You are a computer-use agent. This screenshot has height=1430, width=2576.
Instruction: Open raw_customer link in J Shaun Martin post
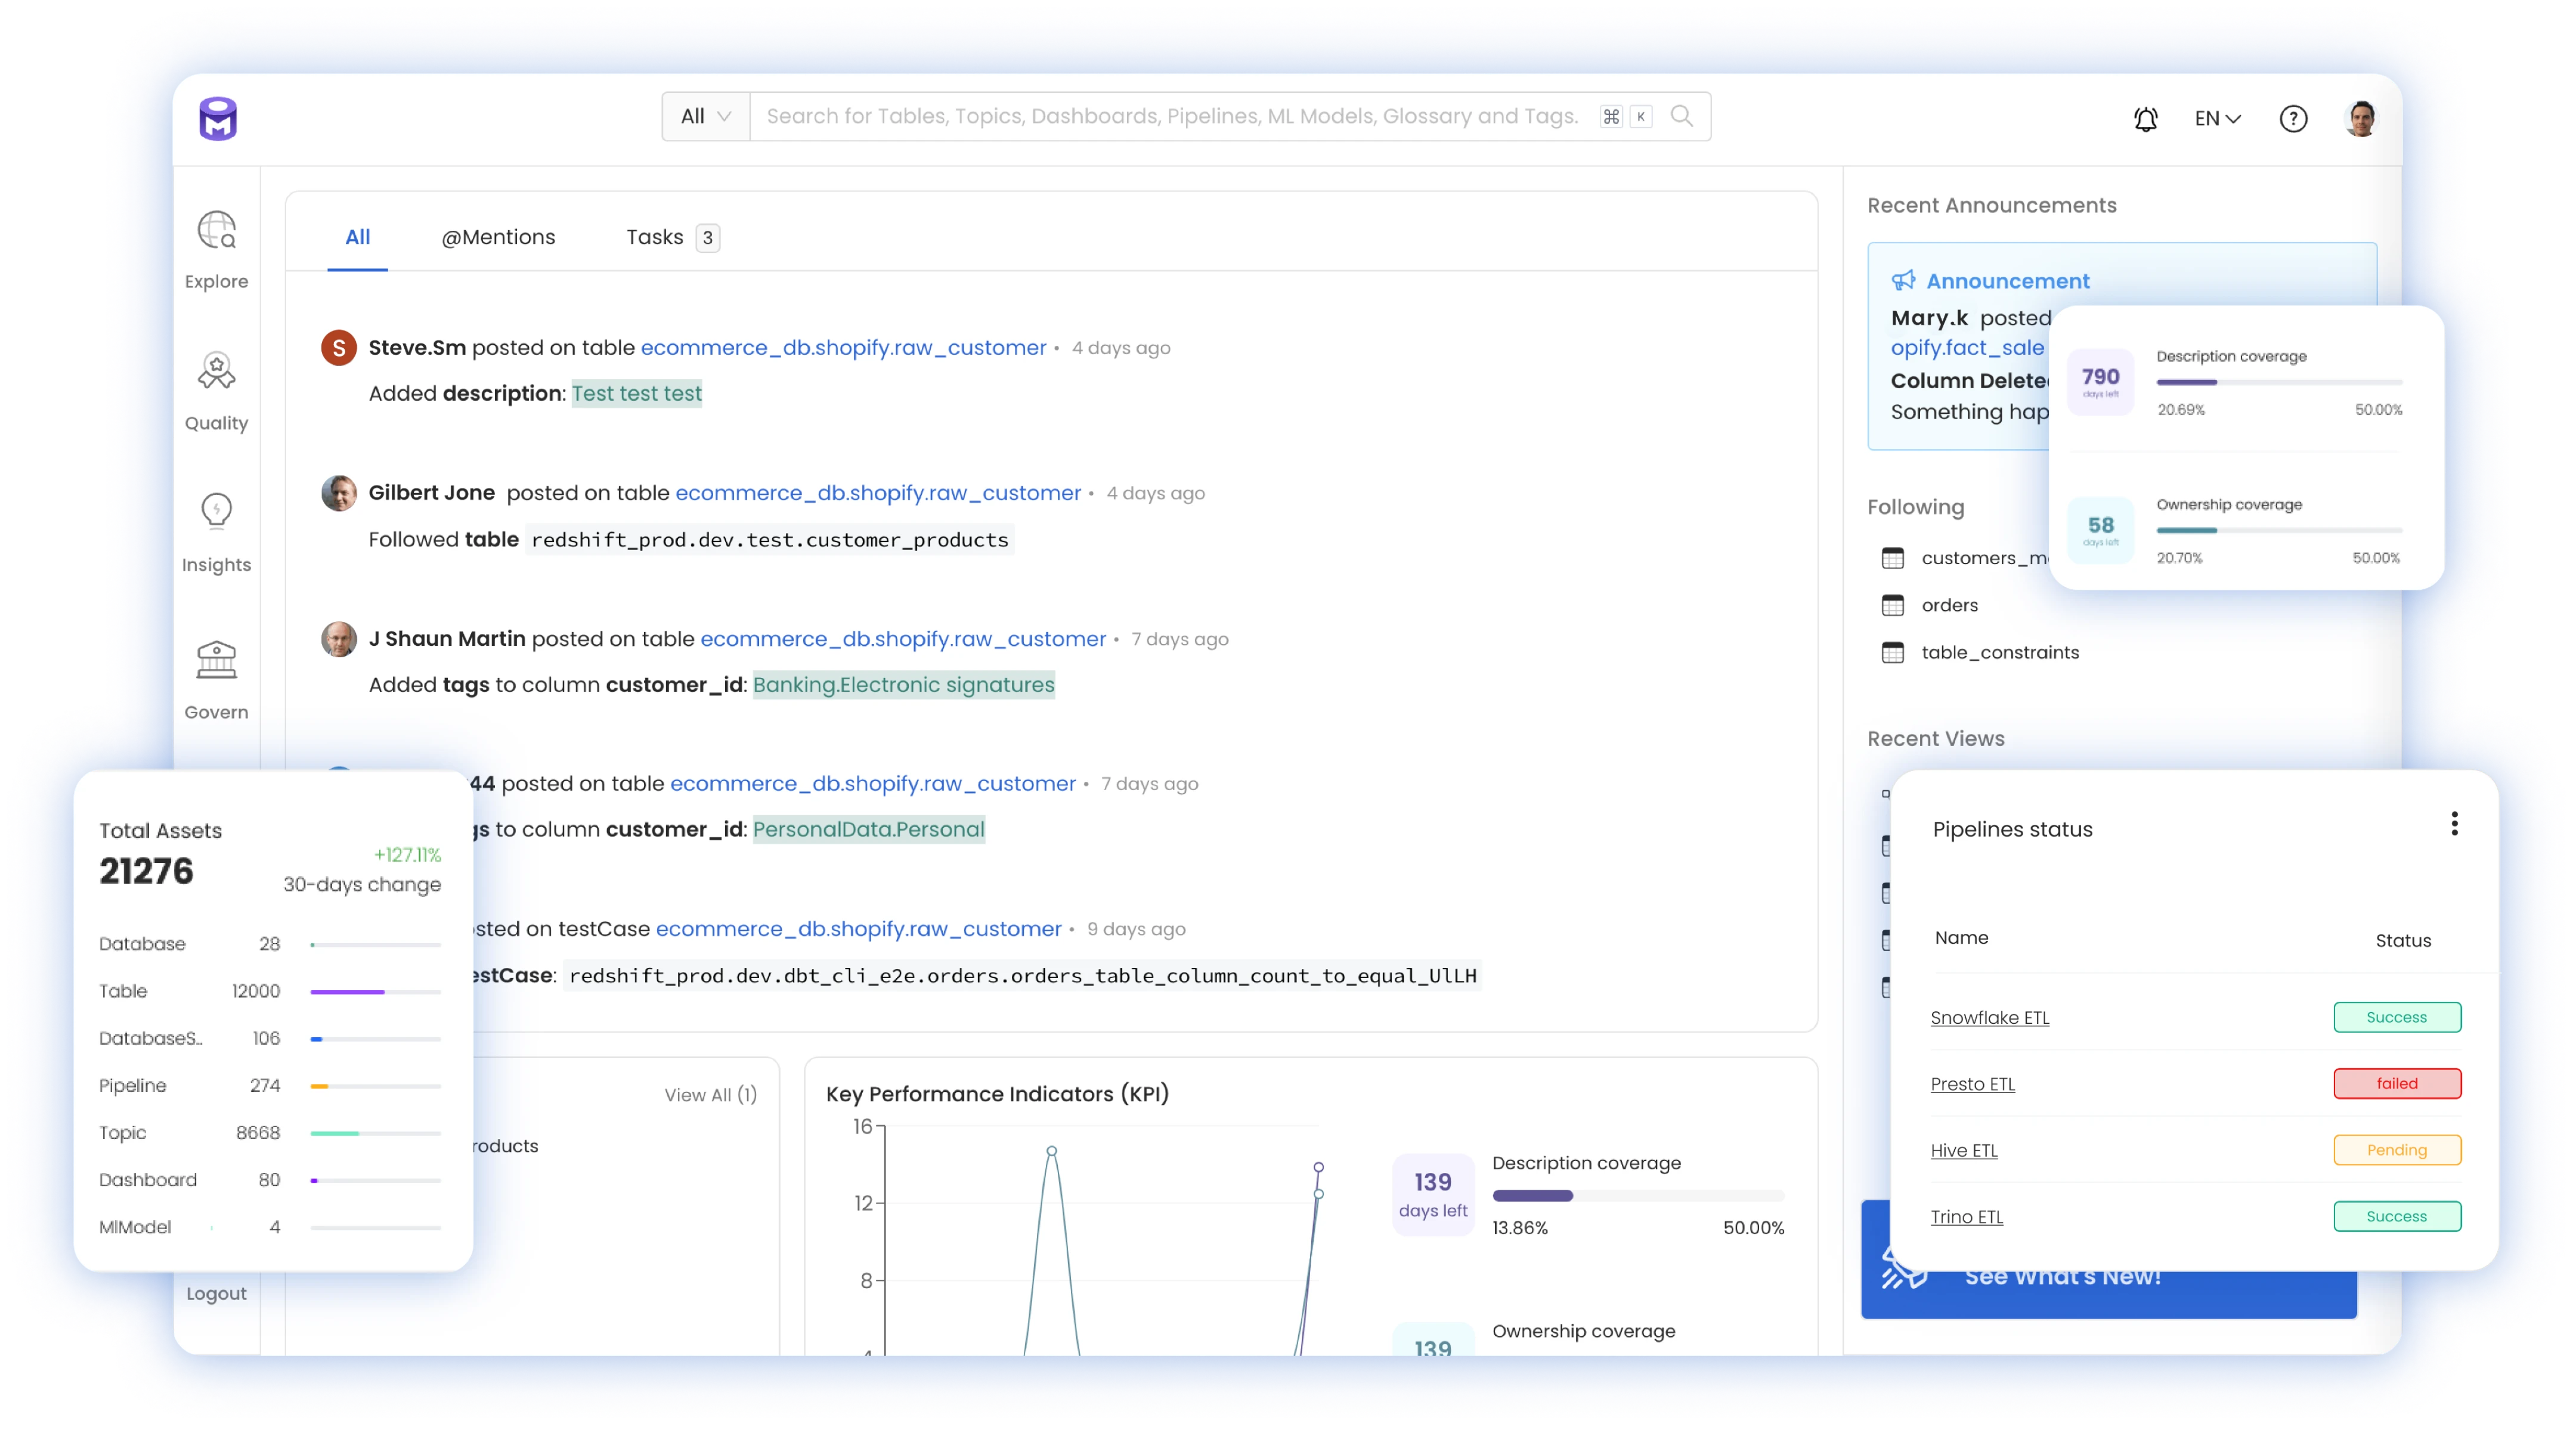tap(903, 638)
